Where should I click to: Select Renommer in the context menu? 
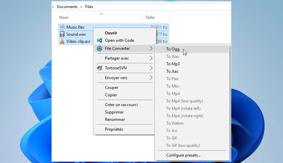click(x=115, y=120)
